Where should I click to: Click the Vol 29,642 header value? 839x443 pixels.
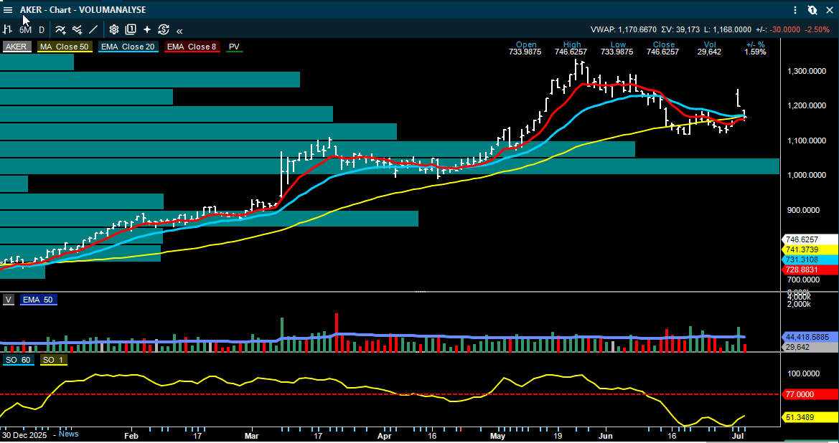point(710,52)
